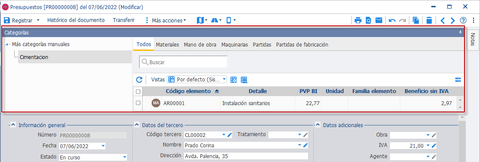The height and width of the screenshot is (162, 480).
Task: Open the Obra dropdown
Action: tap(428, 135)
